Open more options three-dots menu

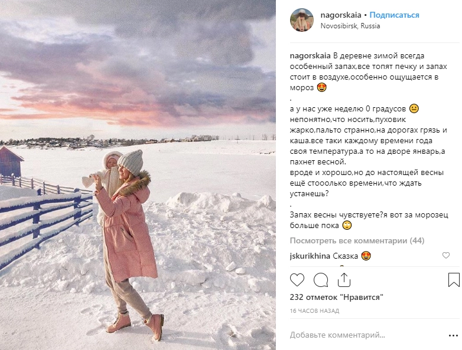coord(454,335)
